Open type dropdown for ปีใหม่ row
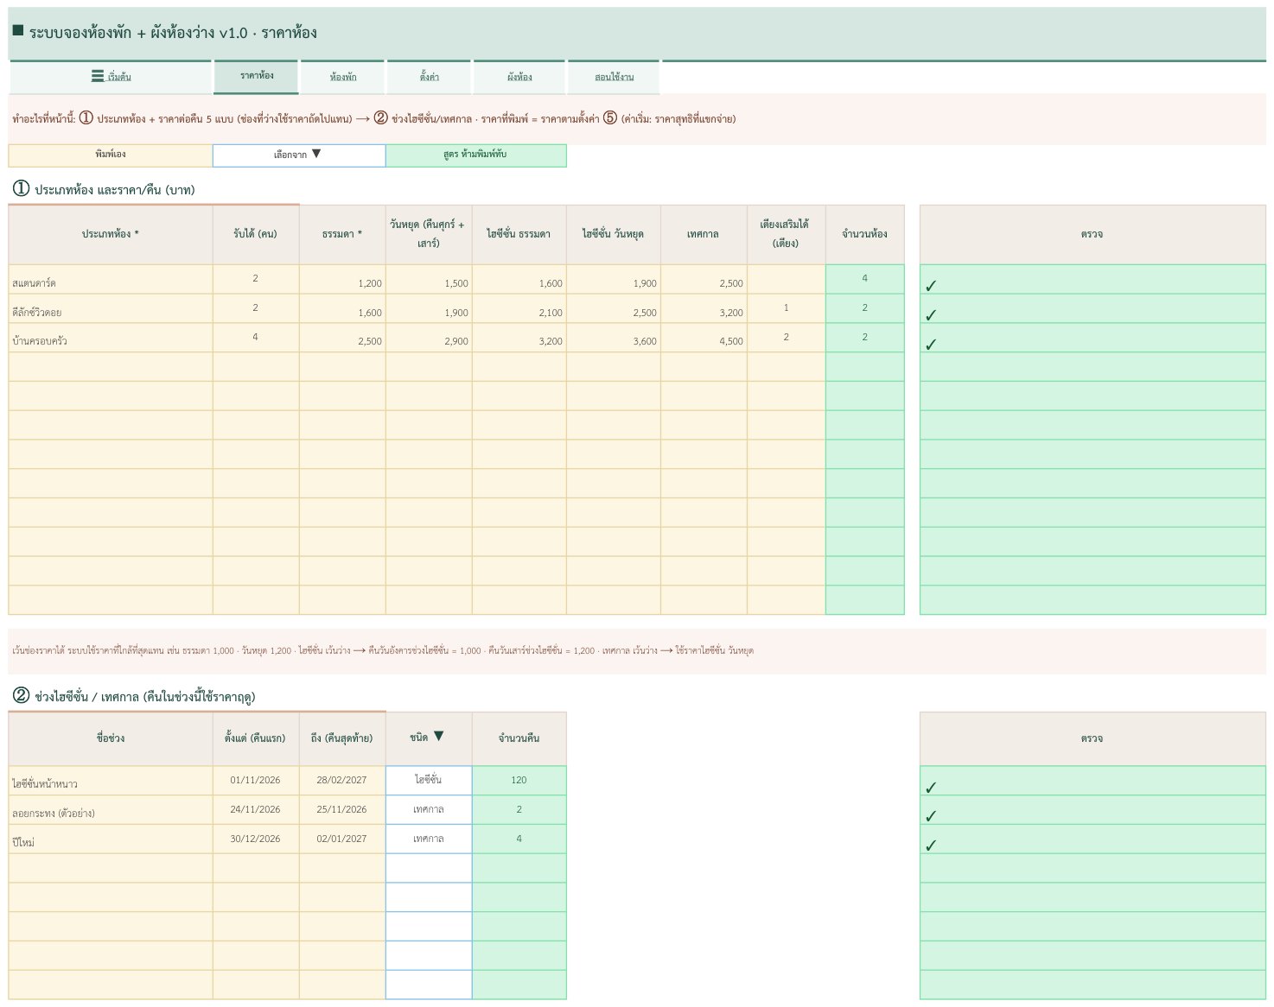 tap(429, 839)
